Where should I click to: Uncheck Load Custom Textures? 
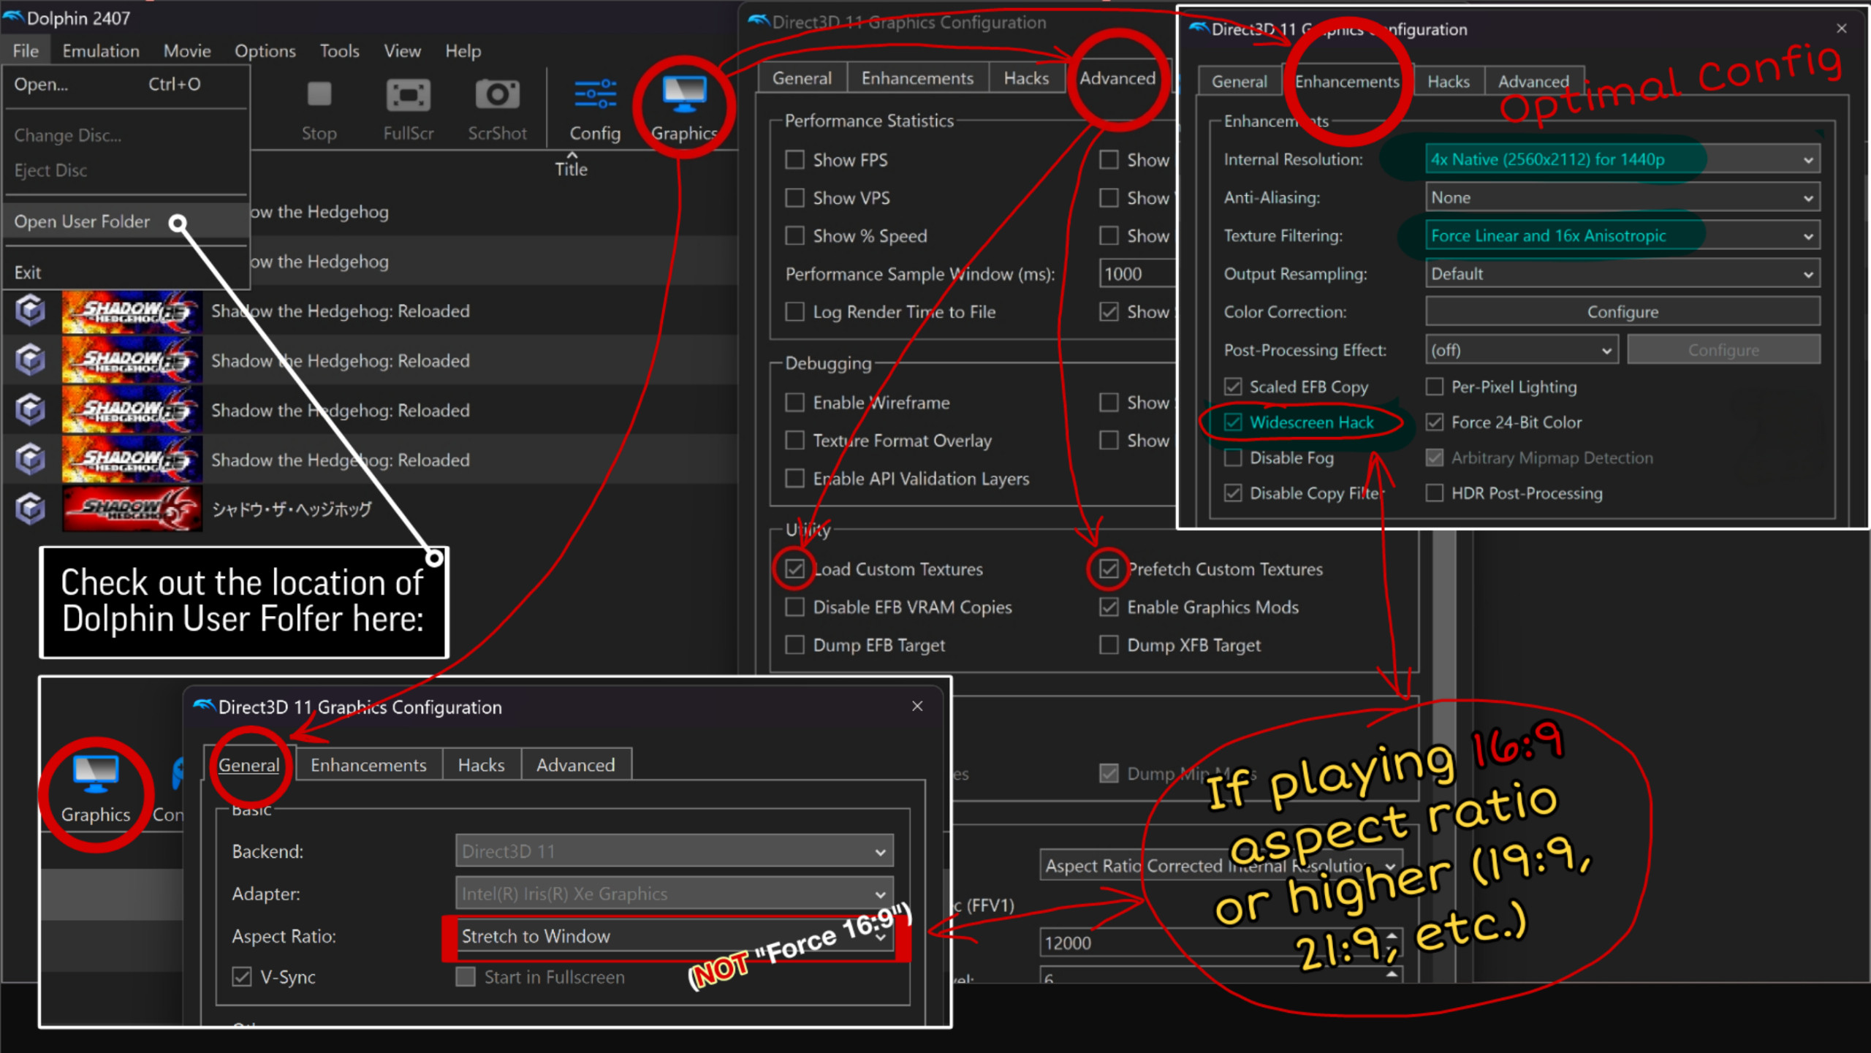[x=795, y=569]
